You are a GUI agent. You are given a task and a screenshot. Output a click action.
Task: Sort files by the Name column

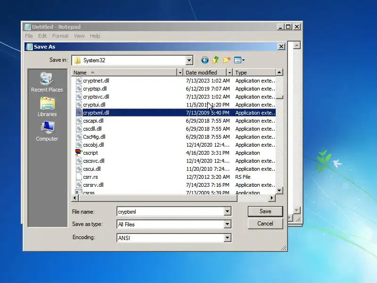click(124, 73)
